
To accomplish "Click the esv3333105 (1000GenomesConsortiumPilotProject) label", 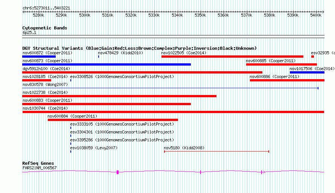I will pos(122,124).
